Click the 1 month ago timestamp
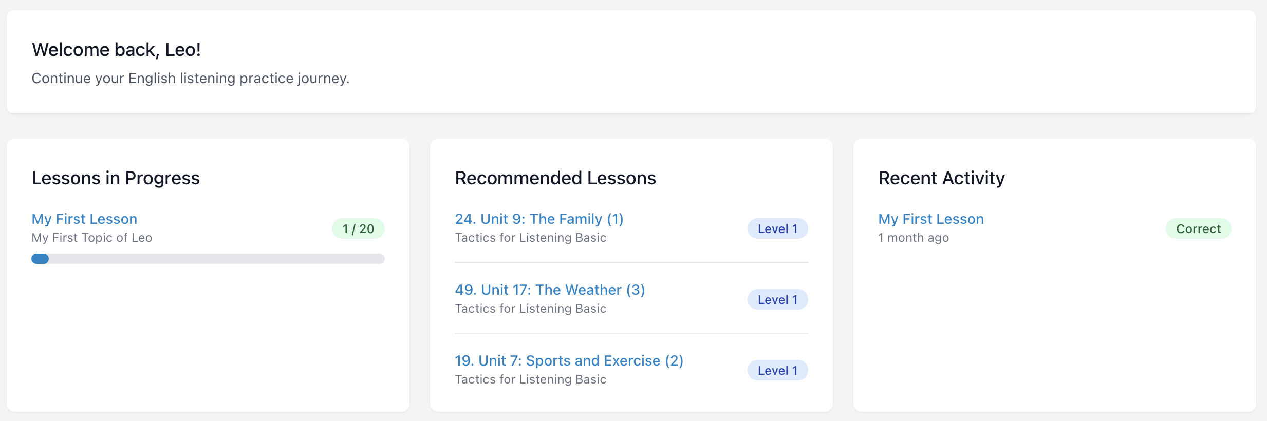Screen dimensions: 1267x421 [x=914, y=238]
